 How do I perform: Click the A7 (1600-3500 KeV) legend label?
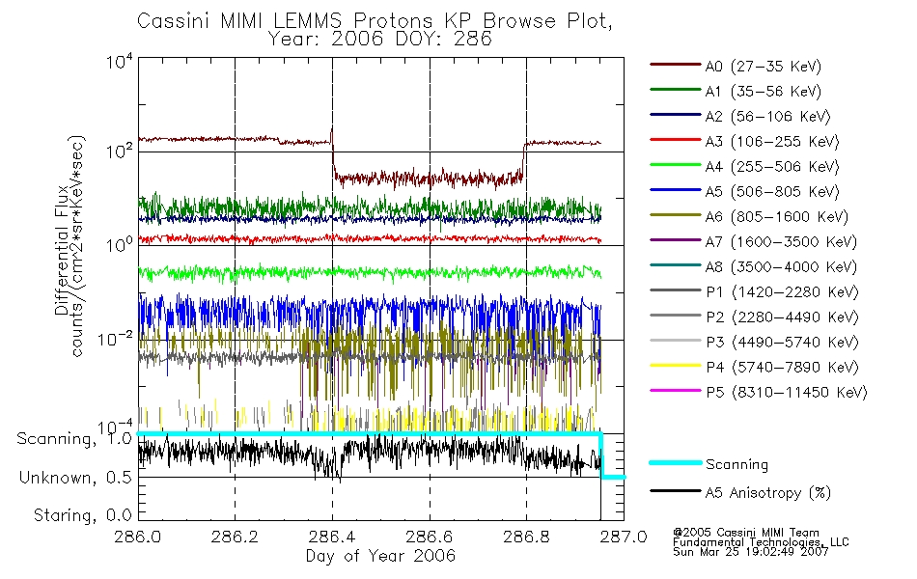tap(781, 242)
